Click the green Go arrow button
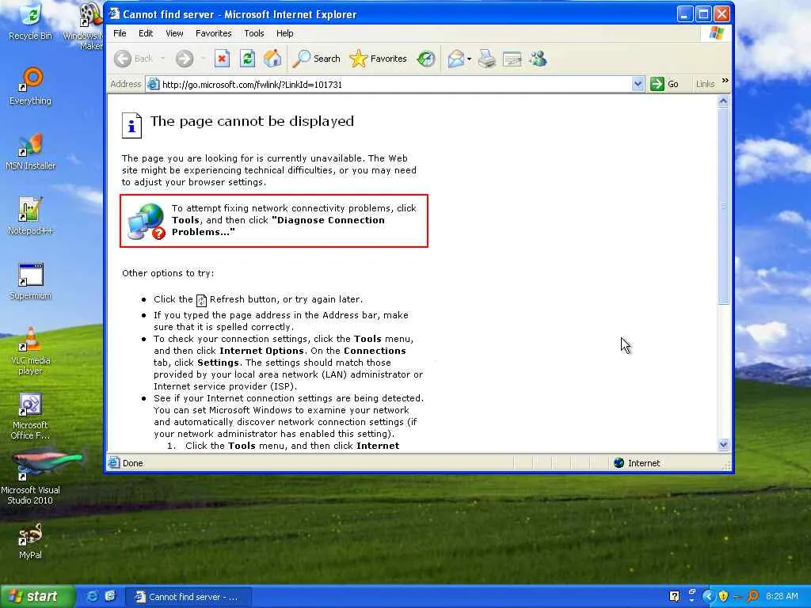This screenshot has height=608, width=811. (664, 84)
